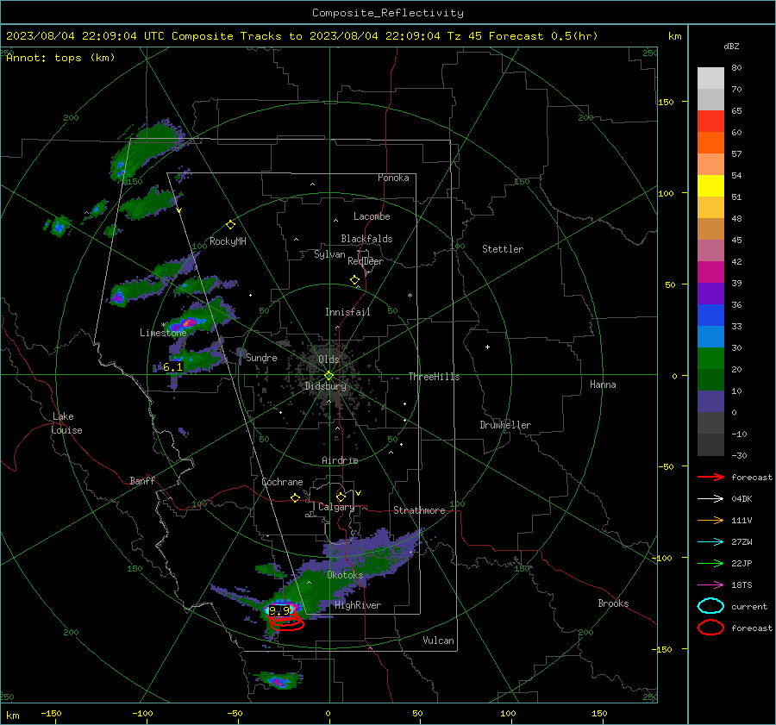
Task: Click the Brooks city label
Action: tap(613, 603)
